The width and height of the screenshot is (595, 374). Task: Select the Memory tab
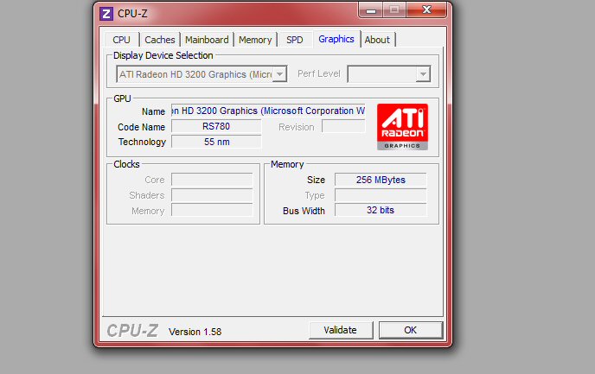pyautogui.click(x=255, y=40)
